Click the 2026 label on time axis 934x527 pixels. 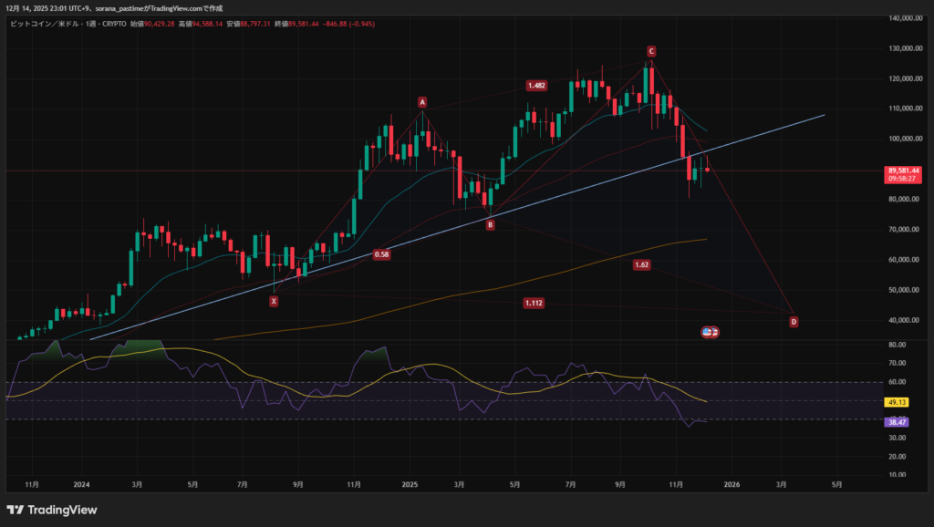point(730,485)
